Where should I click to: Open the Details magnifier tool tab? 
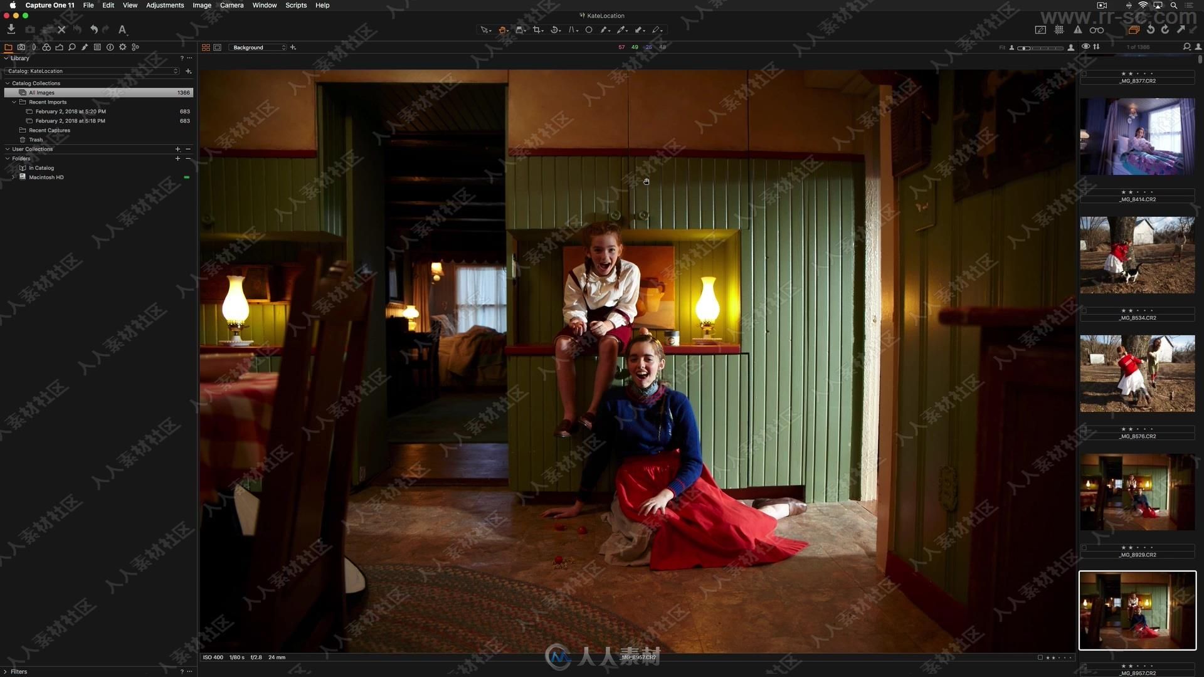pos(72,47)
